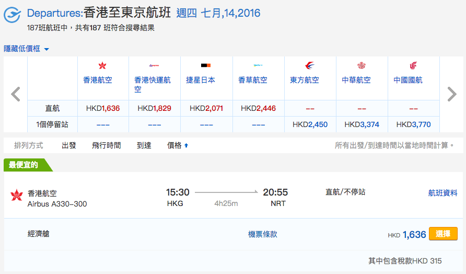
Task: Sort results by 到達 arrival
Action: coord(144,145)
